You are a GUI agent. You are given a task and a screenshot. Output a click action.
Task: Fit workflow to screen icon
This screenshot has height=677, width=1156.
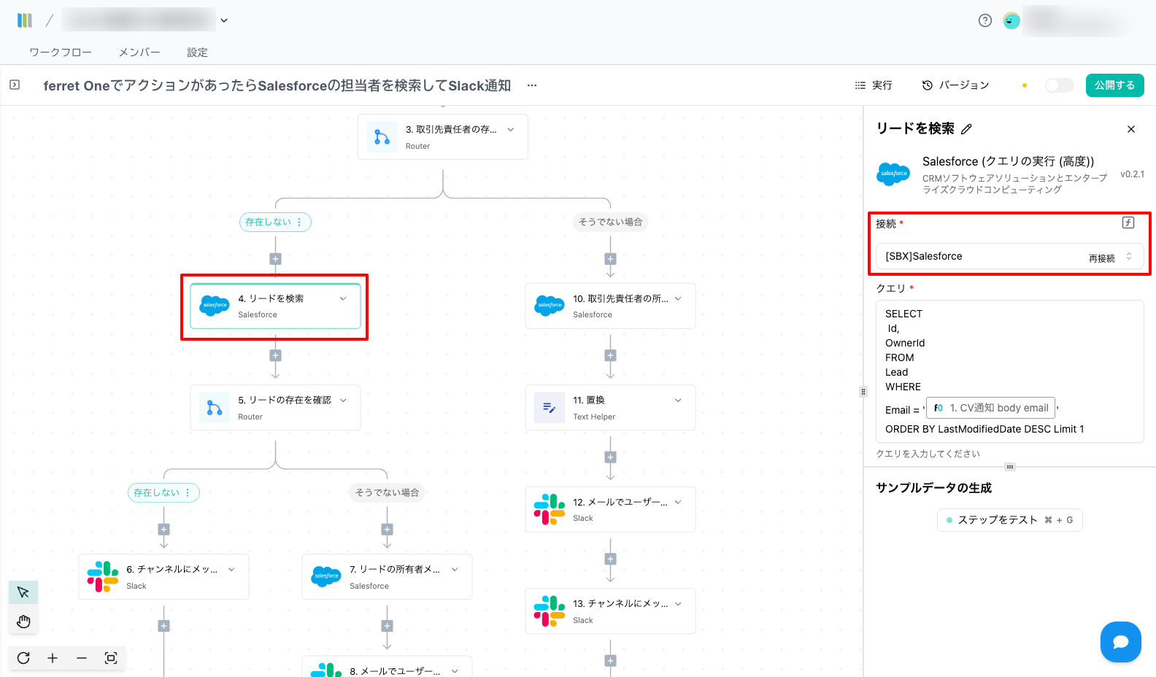111,658
